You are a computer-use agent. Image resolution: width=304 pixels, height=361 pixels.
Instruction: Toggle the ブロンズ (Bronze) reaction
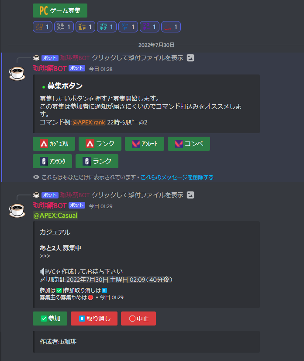42,27
